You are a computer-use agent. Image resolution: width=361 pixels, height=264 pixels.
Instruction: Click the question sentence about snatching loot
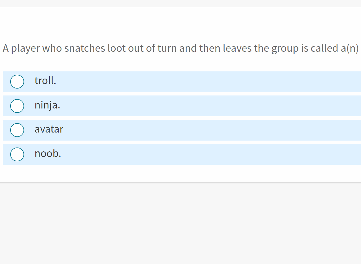coord(180,48)
